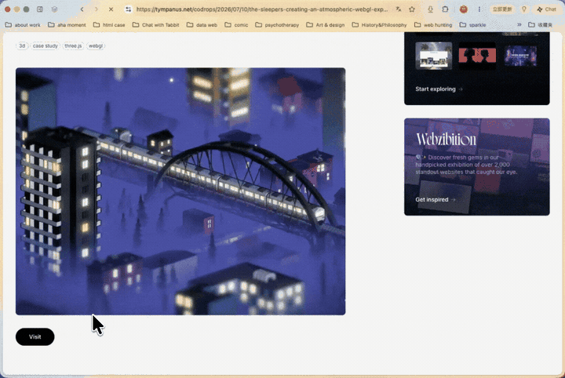Open the tab overview icon beside window controls

point(40,9)
